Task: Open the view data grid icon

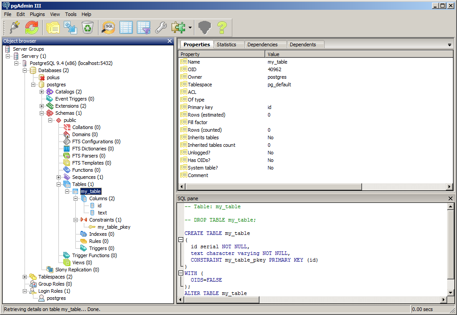Action: coord(126,28)
